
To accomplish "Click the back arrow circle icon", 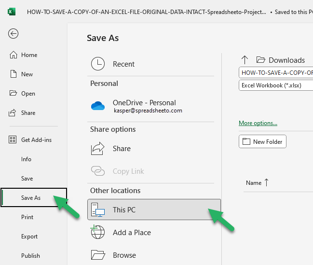I will pyautogui.click(x=13, y=34).
